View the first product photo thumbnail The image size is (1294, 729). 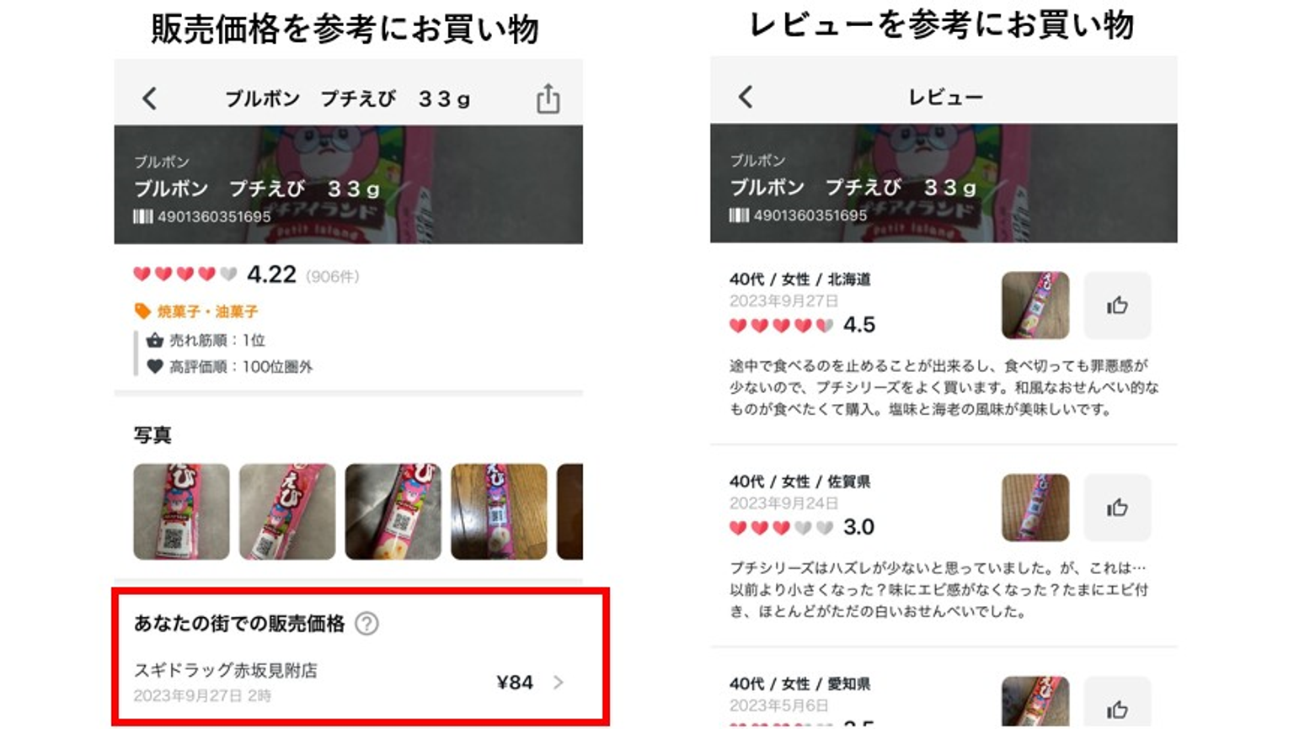pos(181,512)
